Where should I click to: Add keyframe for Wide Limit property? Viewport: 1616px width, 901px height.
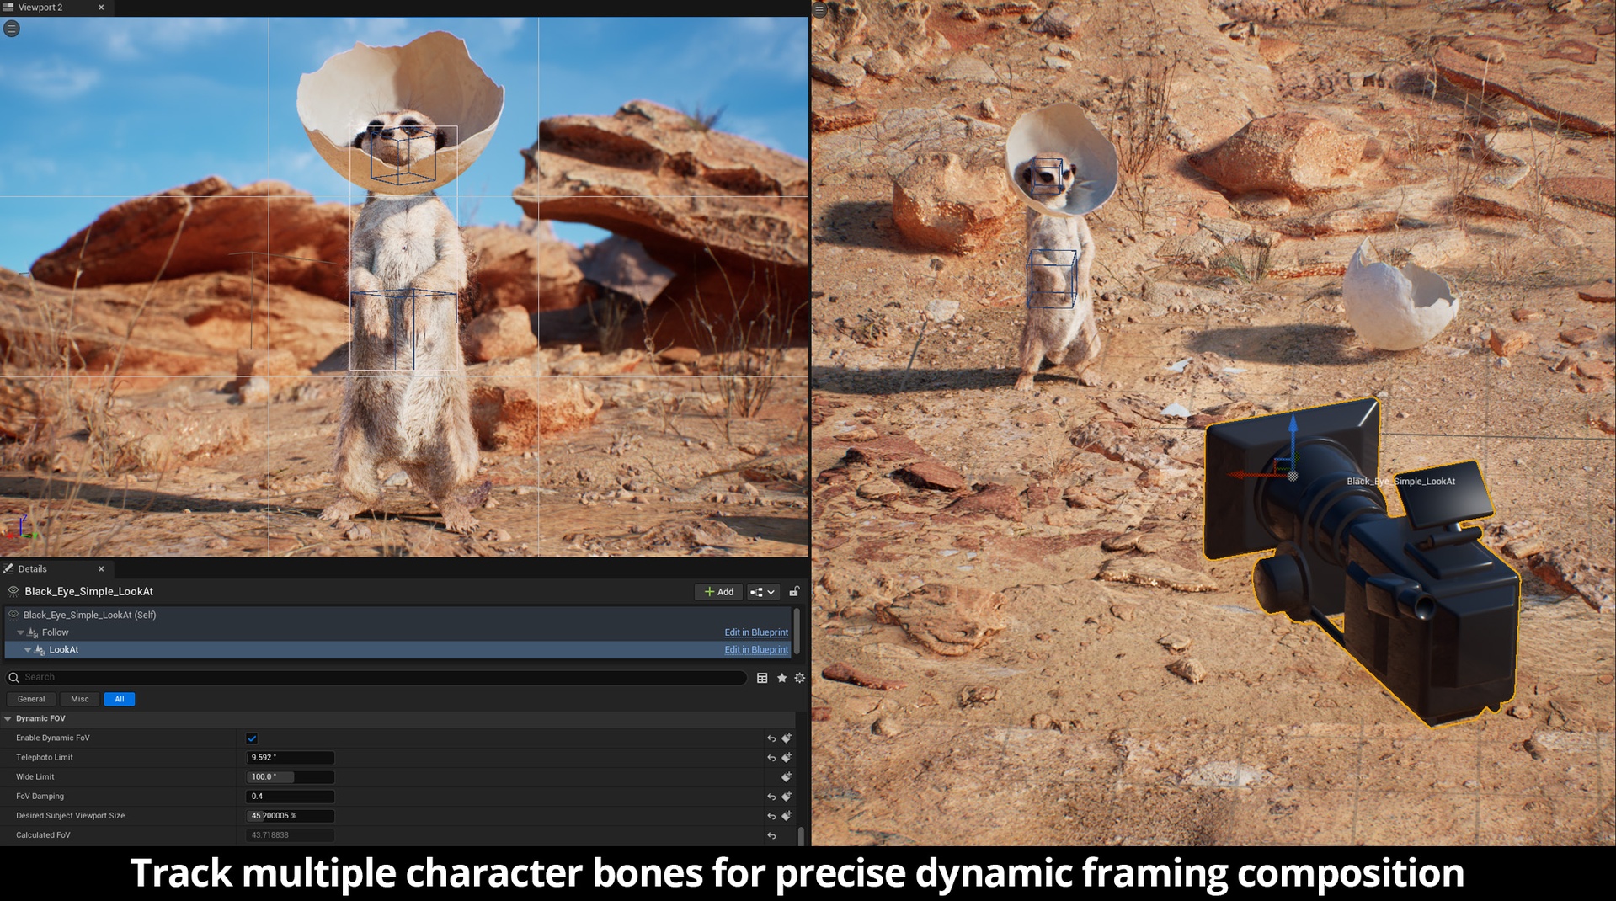(x=787, y=777)
